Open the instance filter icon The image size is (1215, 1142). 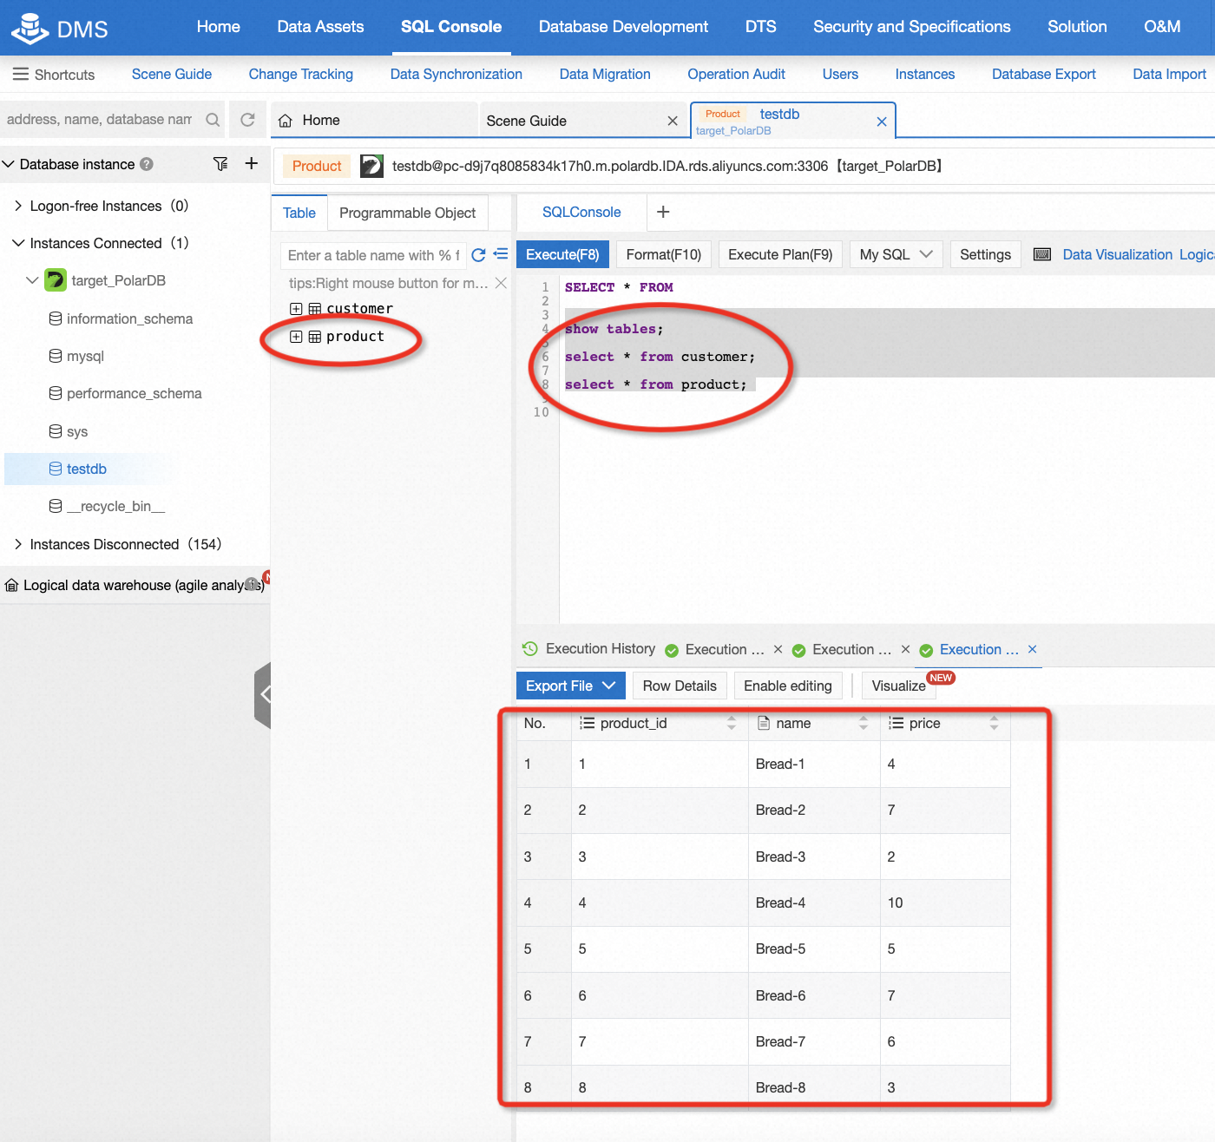tap(220, 164)
